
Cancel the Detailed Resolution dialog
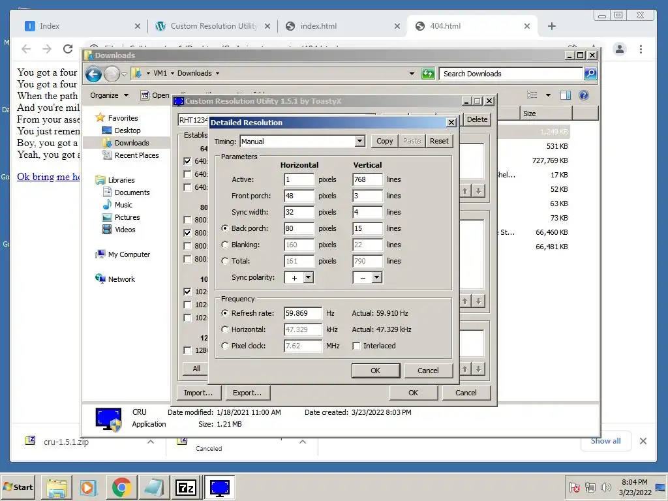428,371
